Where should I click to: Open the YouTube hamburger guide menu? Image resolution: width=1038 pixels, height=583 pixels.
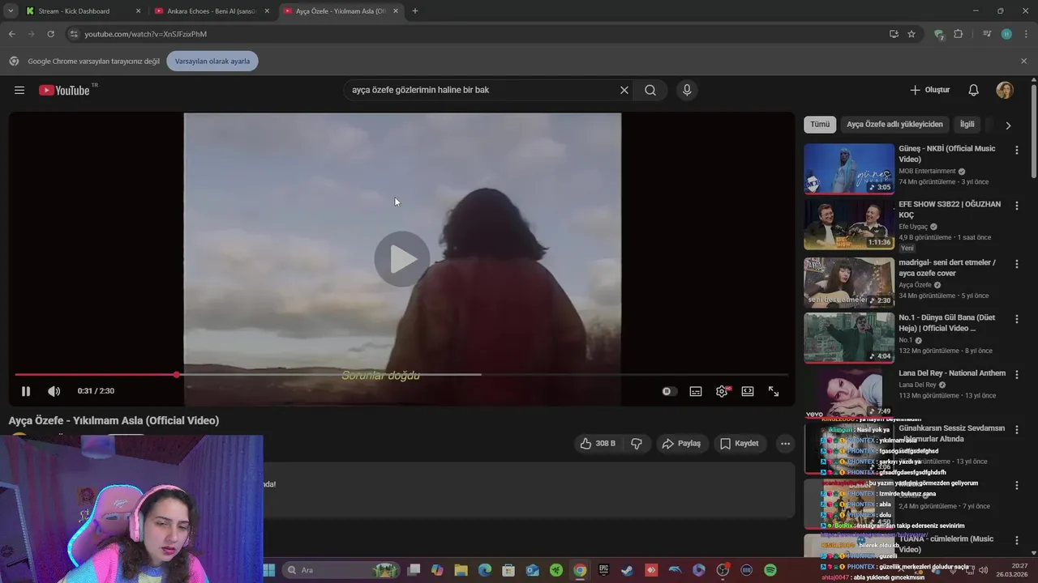click(19, 90)
